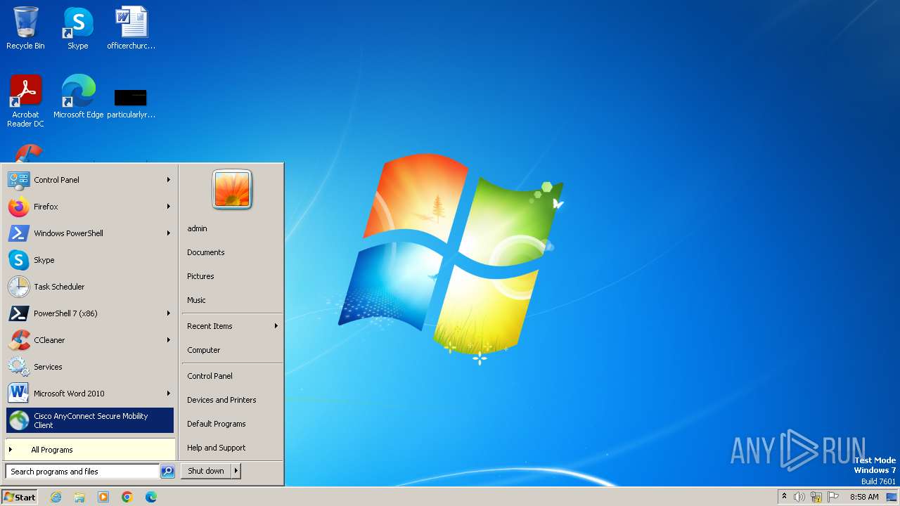Click the Firefox icon in Start menu
Viewport: 900px width, 506px height.
[x=18, y=207]
